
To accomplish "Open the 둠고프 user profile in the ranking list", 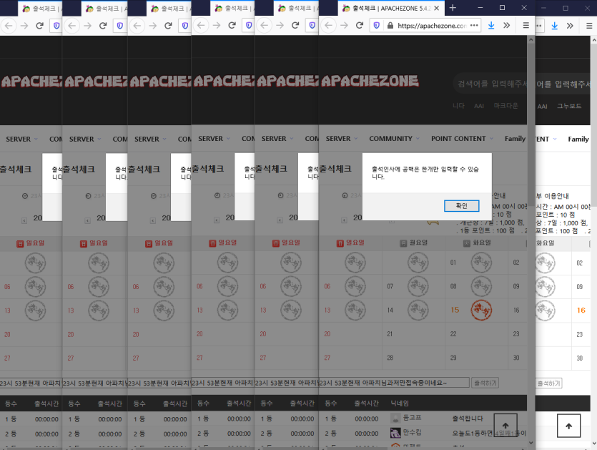I will (x=412, y=418).
